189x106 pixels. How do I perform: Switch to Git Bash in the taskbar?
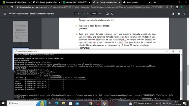click(x=104, y=103)
